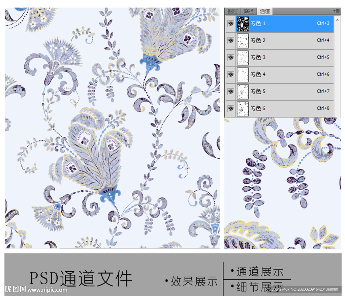The height and width of the screenshot is (296, 345).
Task: Click the 效果展示 label
Action: tap(194, 281)
